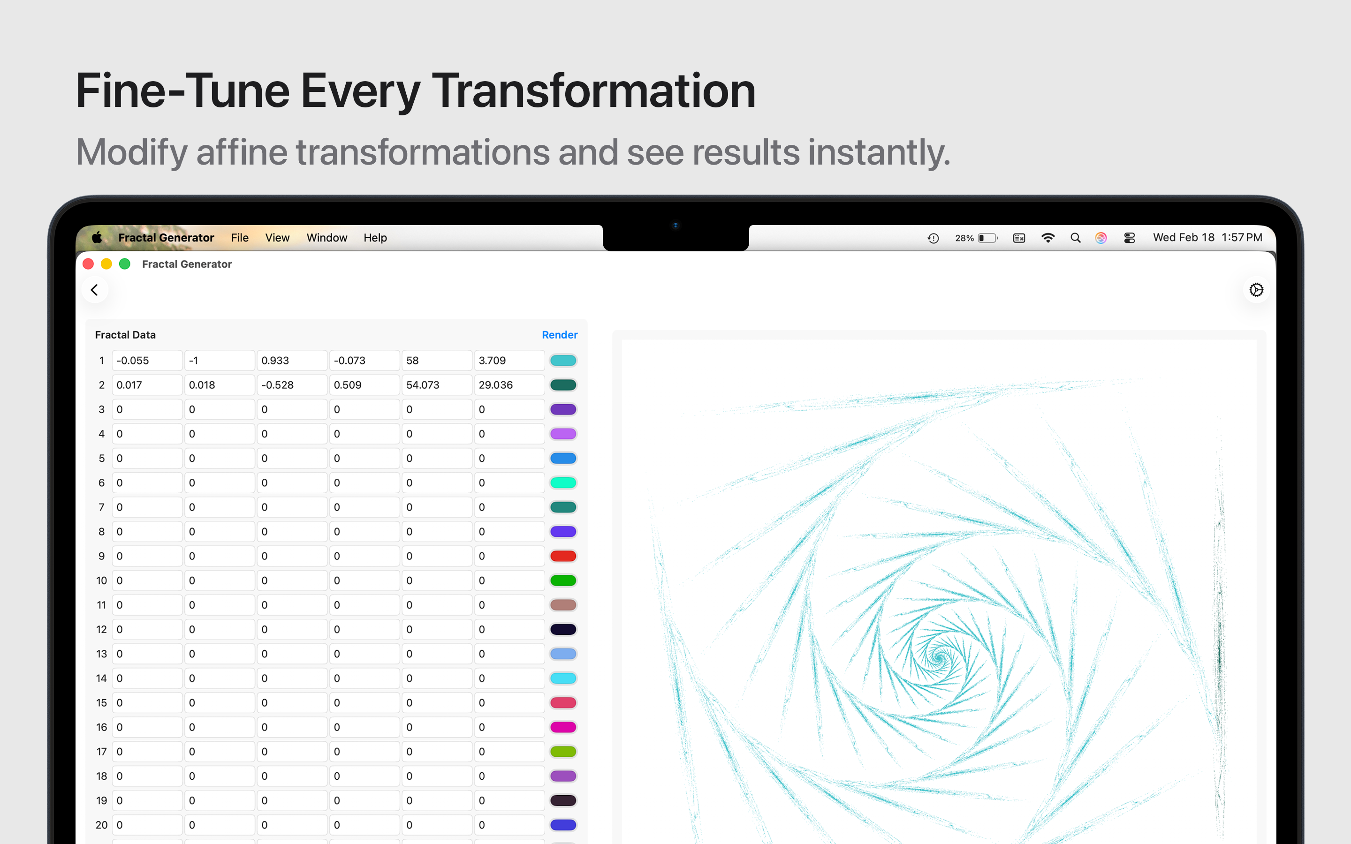The image size is (1351, 844).
Task: Open swatch in row 20
Action: [x=563, y=825]
